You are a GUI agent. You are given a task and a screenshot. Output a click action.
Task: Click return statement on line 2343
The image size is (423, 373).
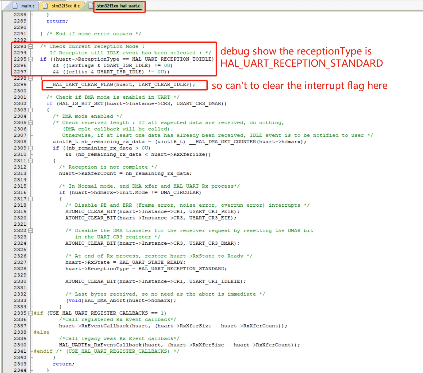pos(64,364)
